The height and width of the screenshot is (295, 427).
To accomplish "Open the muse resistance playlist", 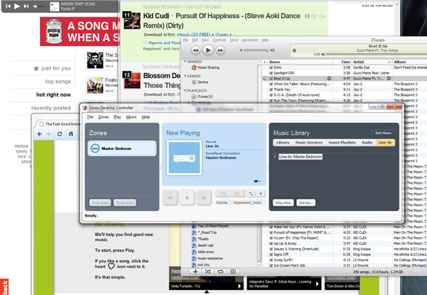I will 207,259.
